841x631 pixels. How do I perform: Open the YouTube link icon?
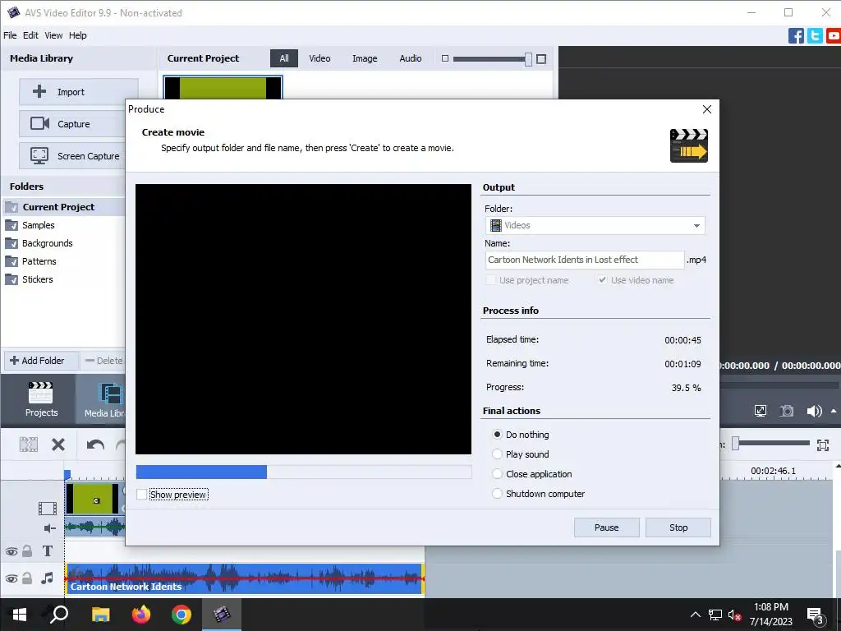[x=834, y=36]
